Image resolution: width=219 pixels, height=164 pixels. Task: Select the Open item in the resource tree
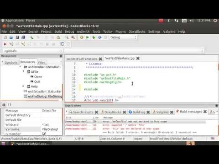click(x=38, y=77)
